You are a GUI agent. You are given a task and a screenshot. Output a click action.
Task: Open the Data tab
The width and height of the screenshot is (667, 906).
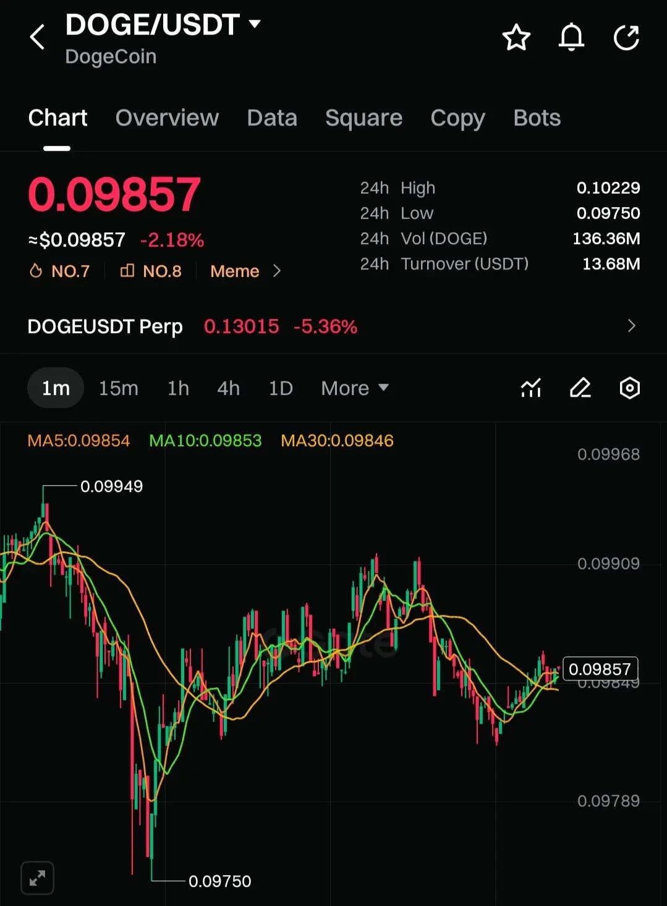point(272,117)
